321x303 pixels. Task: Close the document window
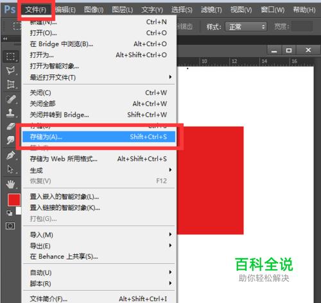[308, 50]
